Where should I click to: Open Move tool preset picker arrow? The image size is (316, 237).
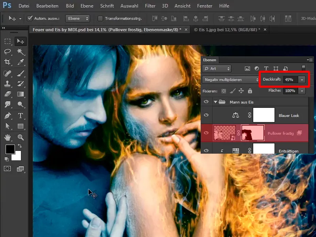(20, 19)
